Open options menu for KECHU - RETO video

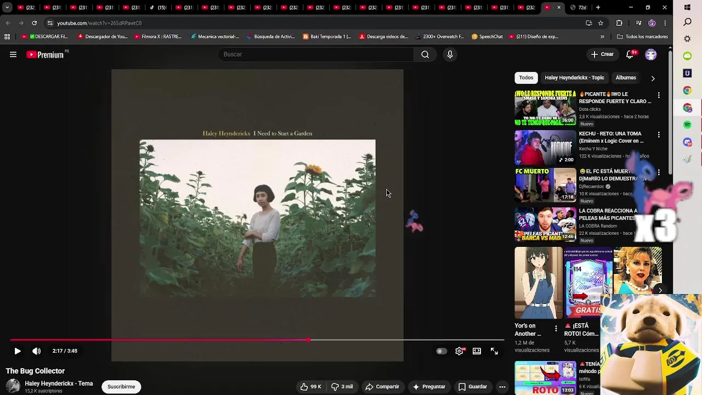pyautogui.click(x=659, y=134)
